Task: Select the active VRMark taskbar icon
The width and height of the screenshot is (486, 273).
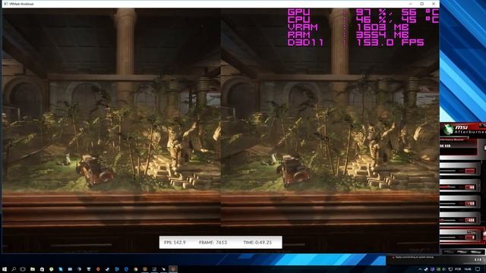Action: (173, 269)
